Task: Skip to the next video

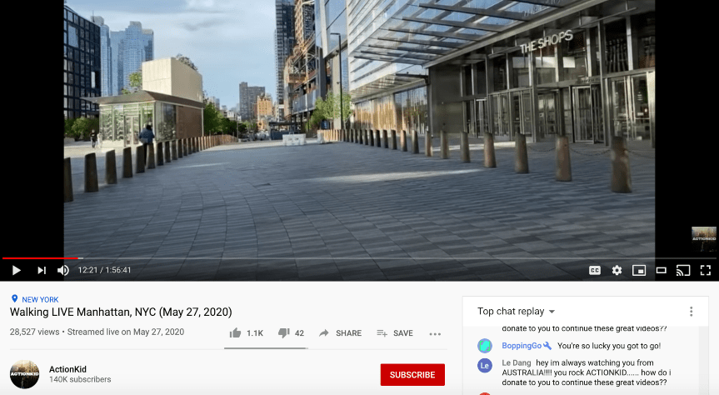Action: [42, 270]
